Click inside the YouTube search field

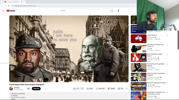84,11
